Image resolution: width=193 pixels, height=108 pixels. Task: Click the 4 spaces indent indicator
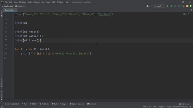pos(162,107)
